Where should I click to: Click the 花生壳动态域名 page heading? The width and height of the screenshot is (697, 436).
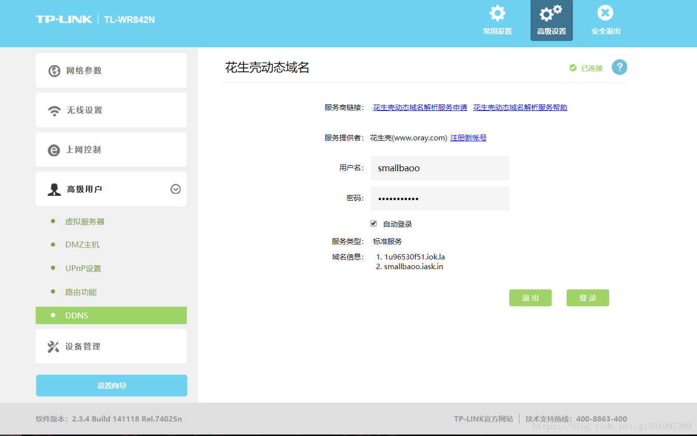tap(267, 67)
